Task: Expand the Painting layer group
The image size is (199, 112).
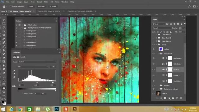Action: pos(159,86)
